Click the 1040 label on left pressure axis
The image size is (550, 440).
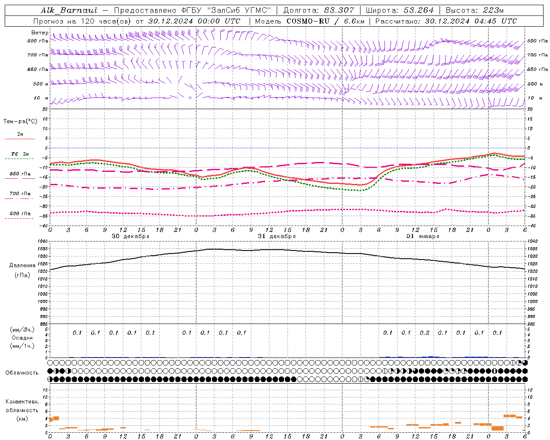(x=43, y=241)
